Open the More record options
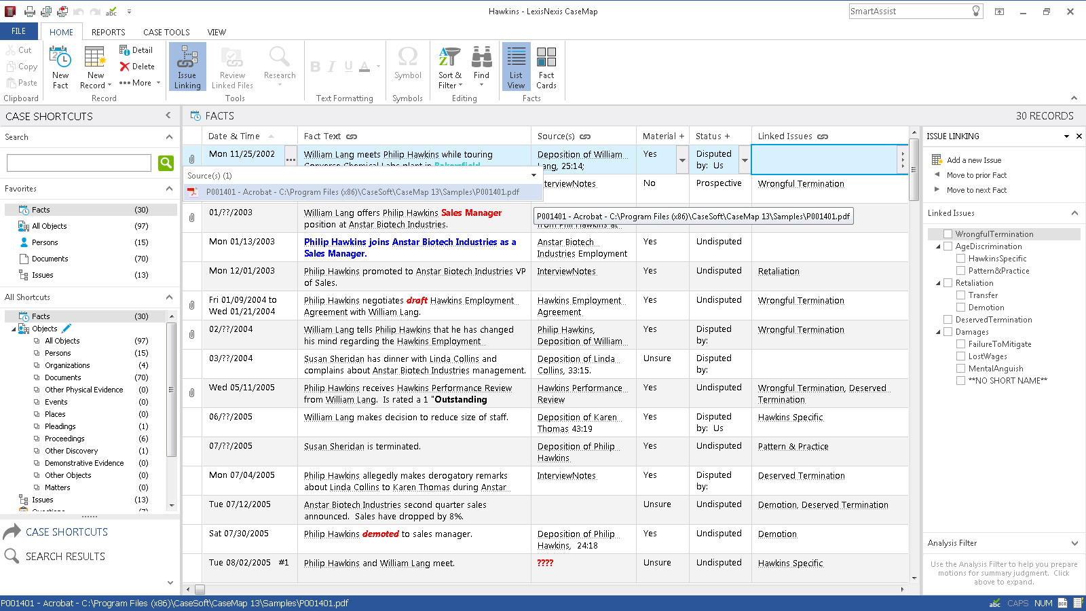The image size is (1086, 611). 140,83
